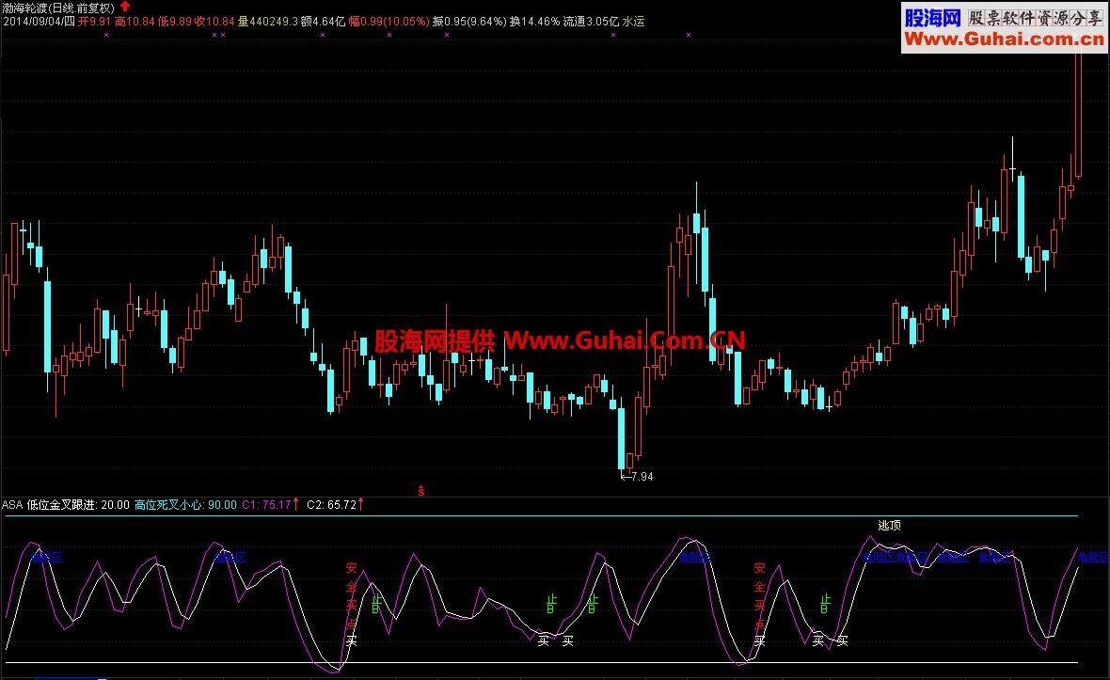Select the stock title 渤海轮渡(日线.前复权)
This screenshot has height=680, width=1110.
pyautogui.click(x=58, y=8)
